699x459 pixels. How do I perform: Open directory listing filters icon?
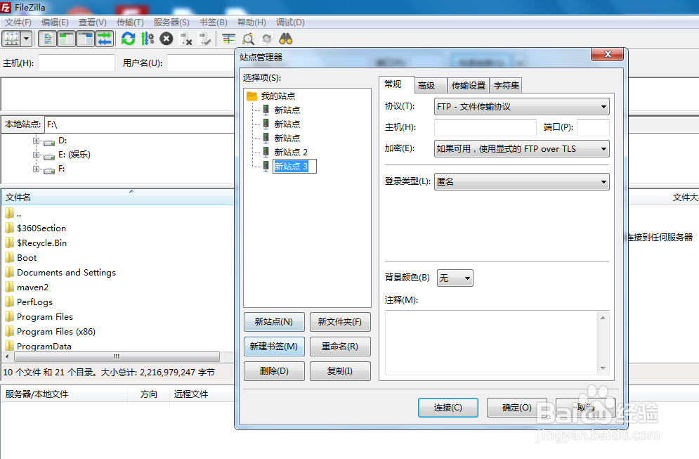(x=229, y=39)
